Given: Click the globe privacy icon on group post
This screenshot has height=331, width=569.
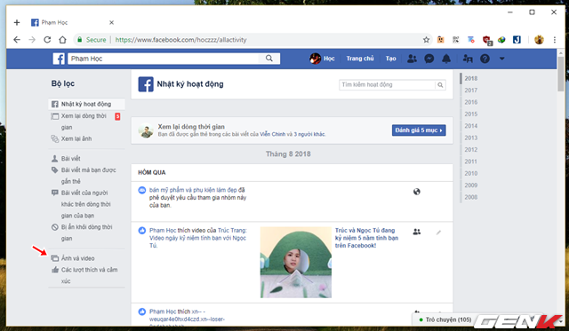Looking at the screenshot, I should [x=417, y=192].
